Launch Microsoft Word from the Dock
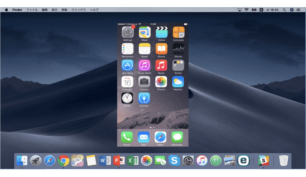306x177 pixels. click(x=105, y=161)
